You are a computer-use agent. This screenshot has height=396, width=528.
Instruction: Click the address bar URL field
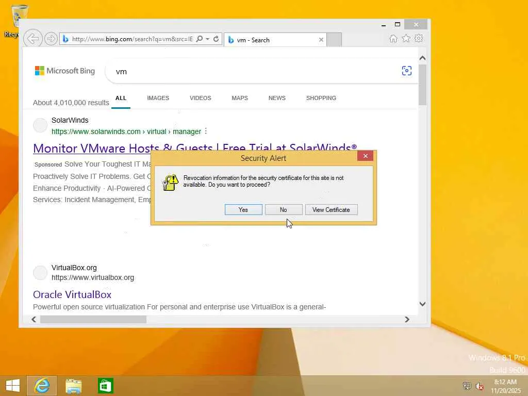point(133,39)
